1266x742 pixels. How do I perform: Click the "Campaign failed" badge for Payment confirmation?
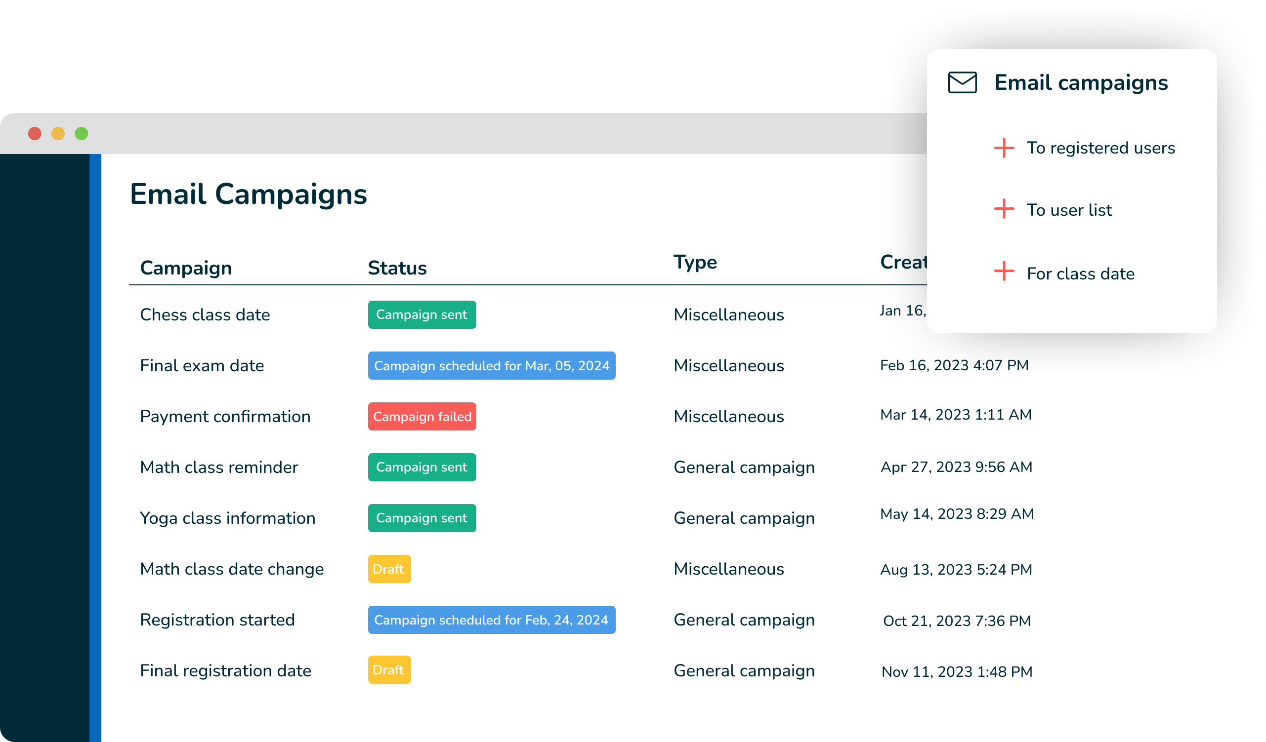[x=422, y=416]
